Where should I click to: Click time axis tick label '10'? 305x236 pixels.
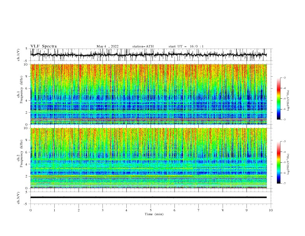point(271,210)
